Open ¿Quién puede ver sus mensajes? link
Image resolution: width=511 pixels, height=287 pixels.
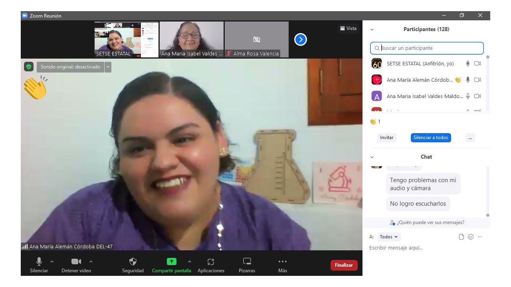427,222
